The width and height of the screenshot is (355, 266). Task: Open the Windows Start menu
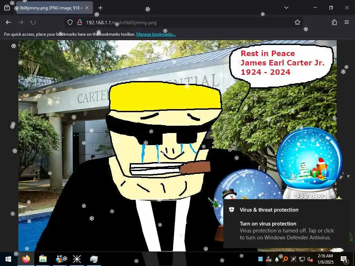(8, 259)
